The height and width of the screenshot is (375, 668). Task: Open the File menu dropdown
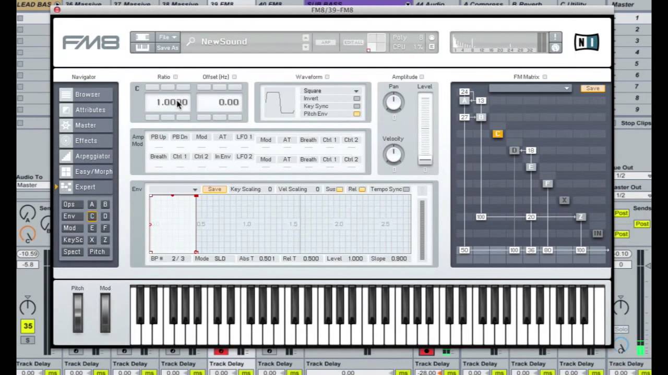168,37
